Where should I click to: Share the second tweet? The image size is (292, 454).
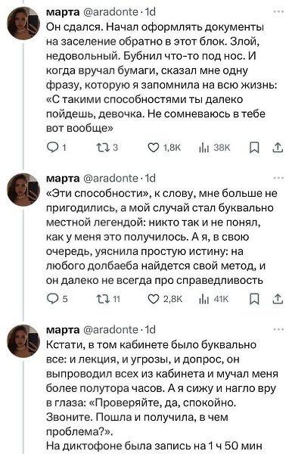[278, 299]
